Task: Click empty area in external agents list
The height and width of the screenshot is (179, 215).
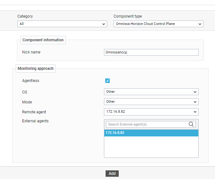Action: [x=151, y=147]
